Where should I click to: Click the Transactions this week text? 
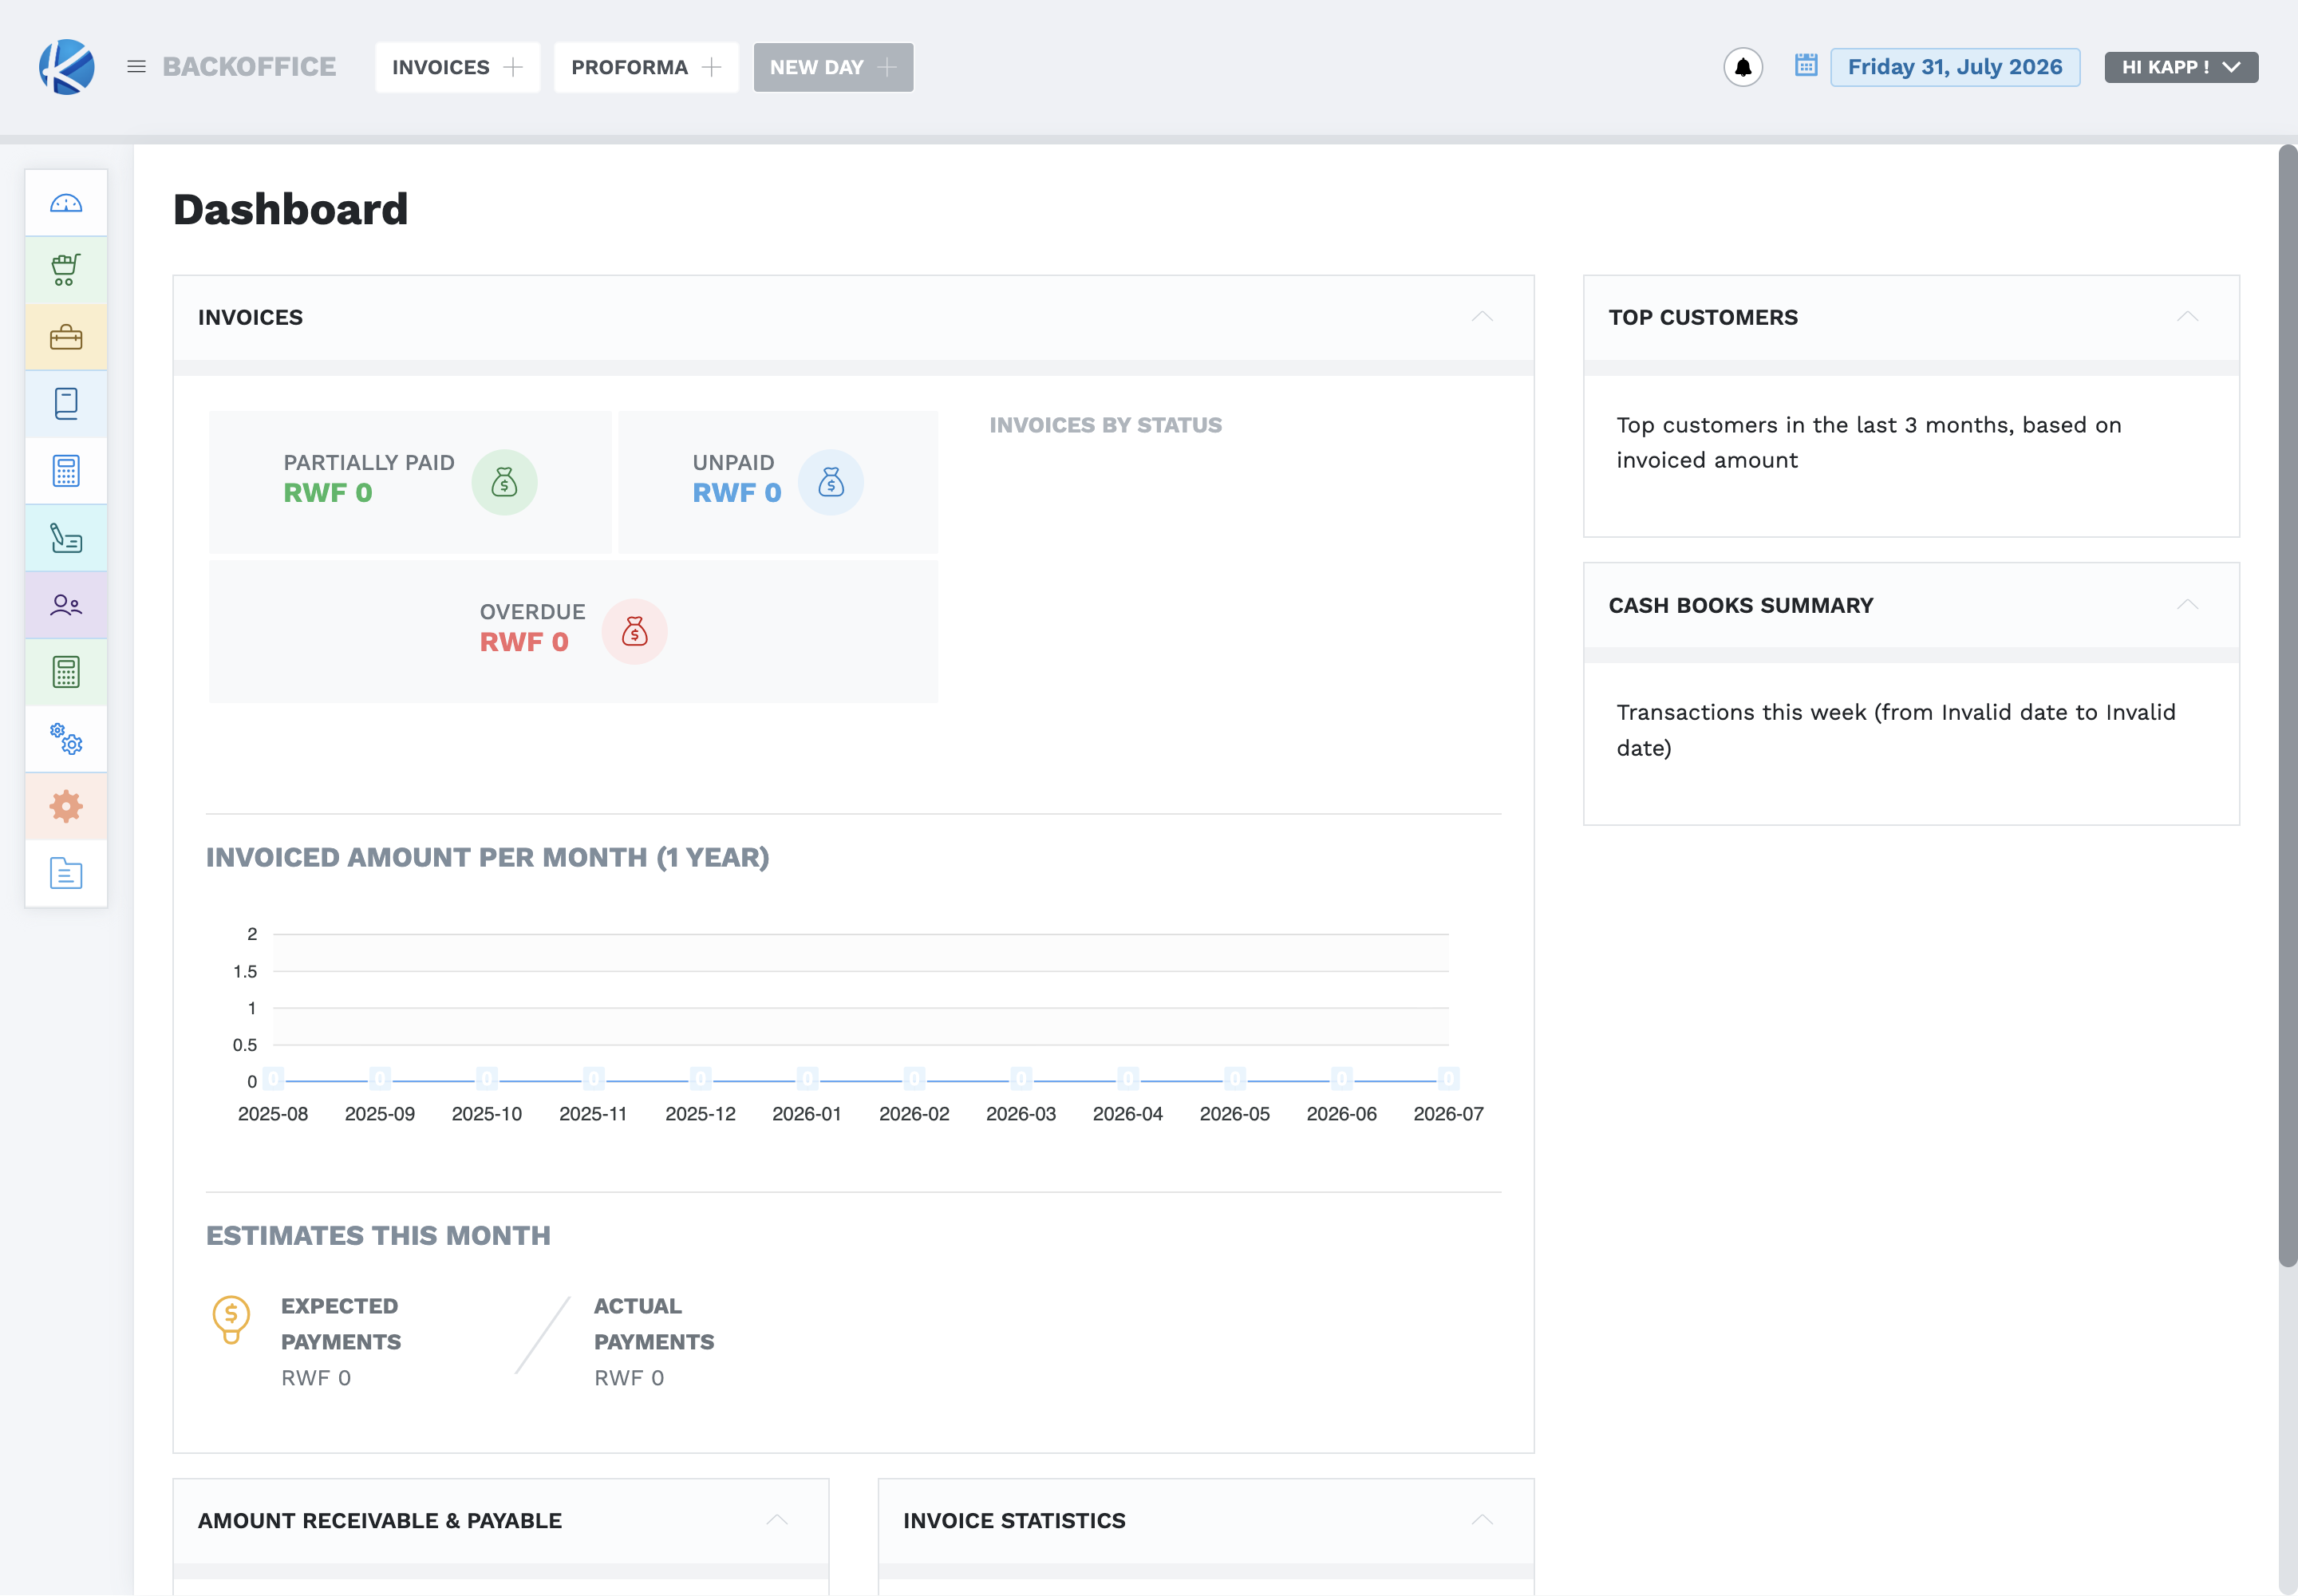click(1896, 730)
